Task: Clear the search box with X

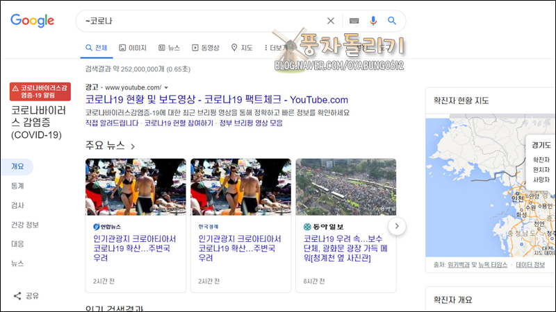Action: pos(331,21)
